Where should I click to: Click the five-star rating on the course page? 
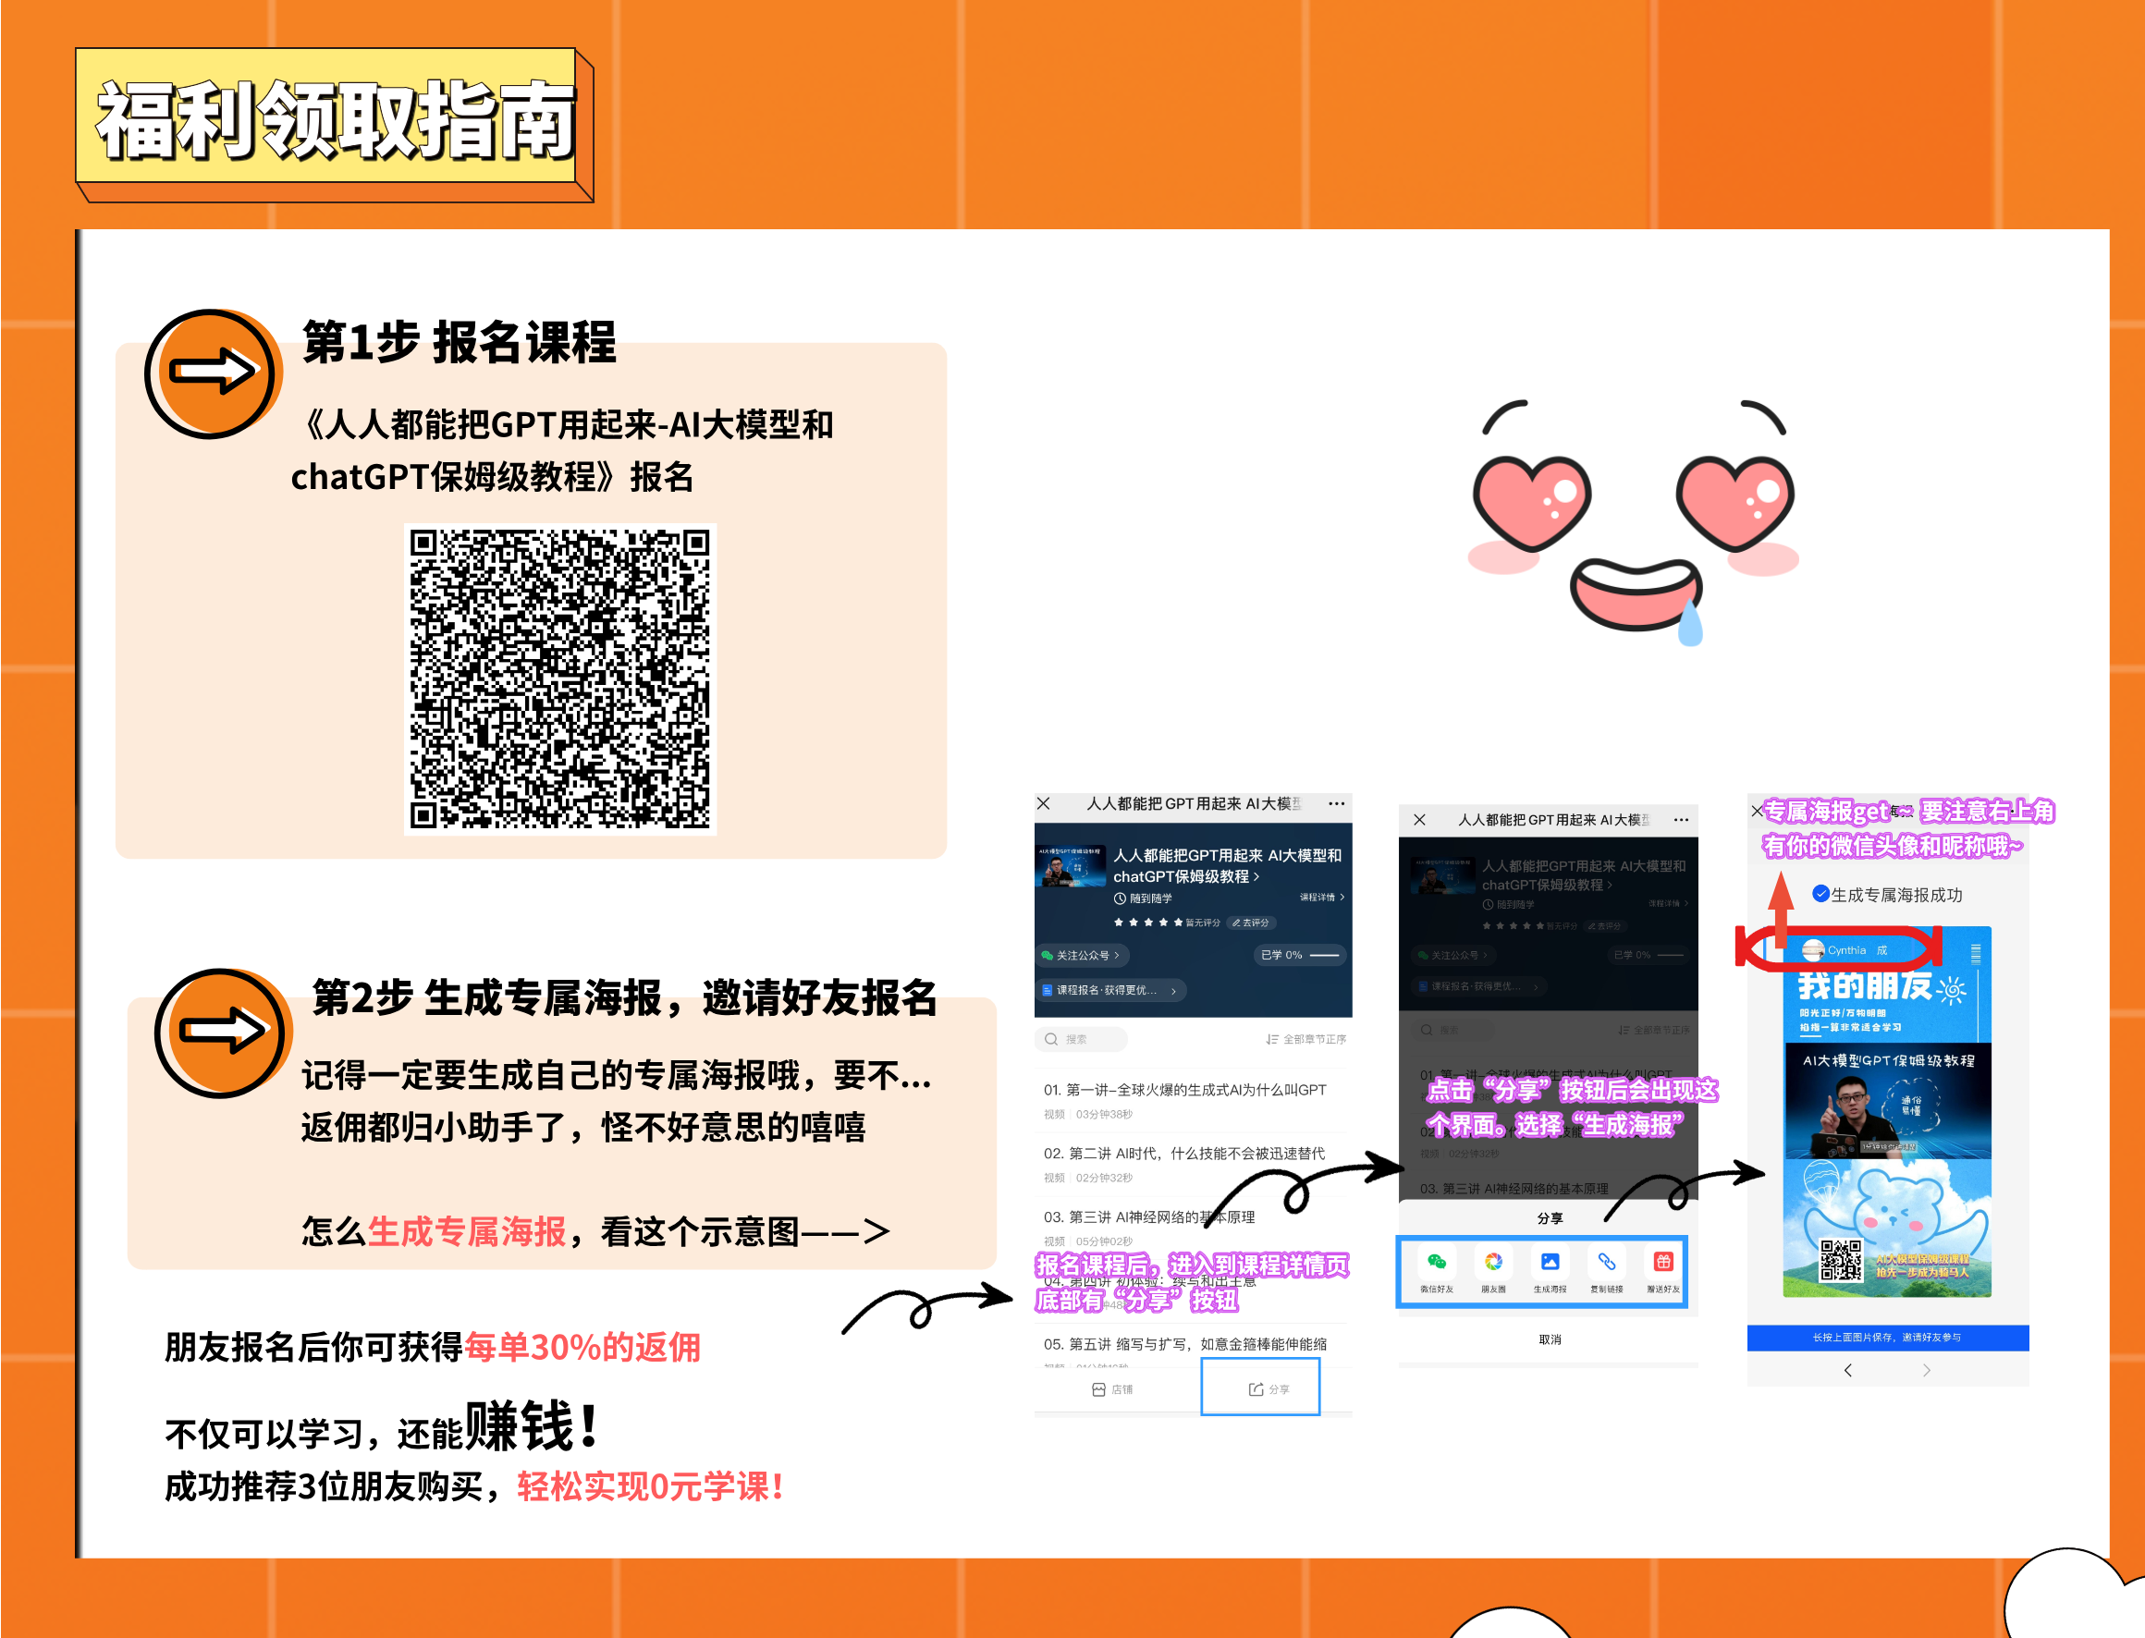coord(1147,923)
